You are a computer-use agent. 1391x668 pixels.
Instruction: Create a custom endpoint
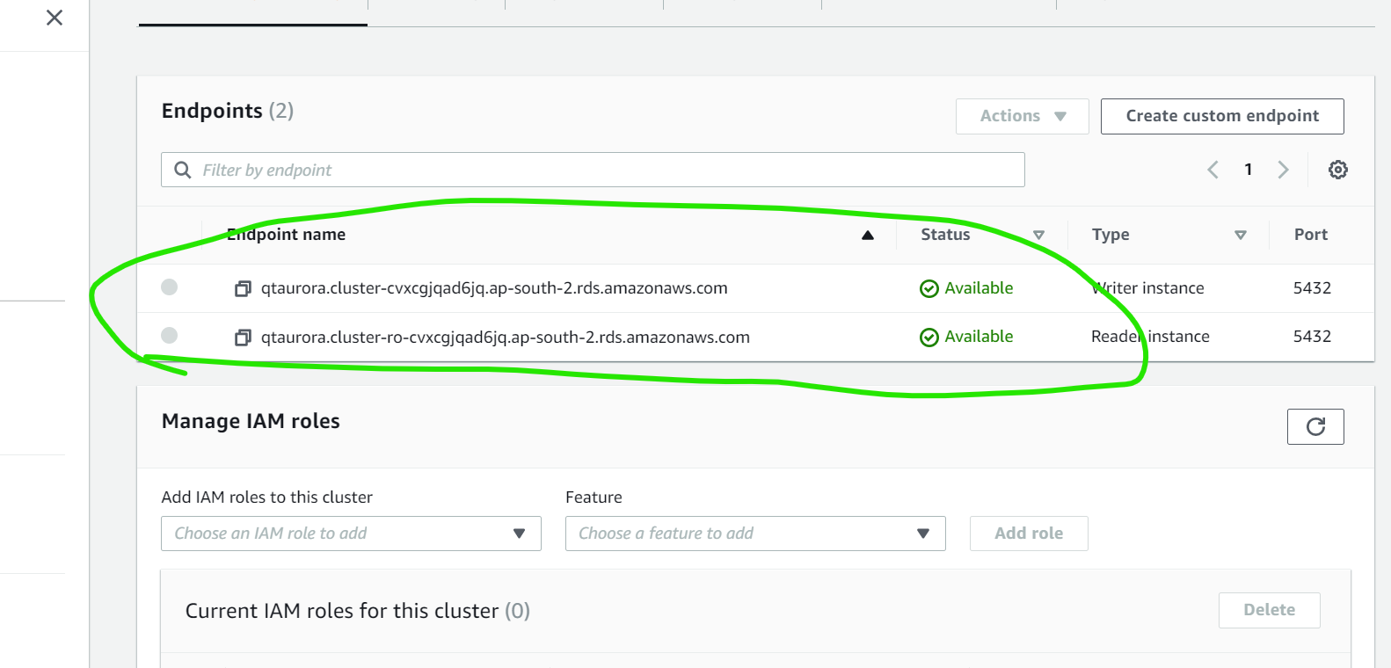point(1222,116)
